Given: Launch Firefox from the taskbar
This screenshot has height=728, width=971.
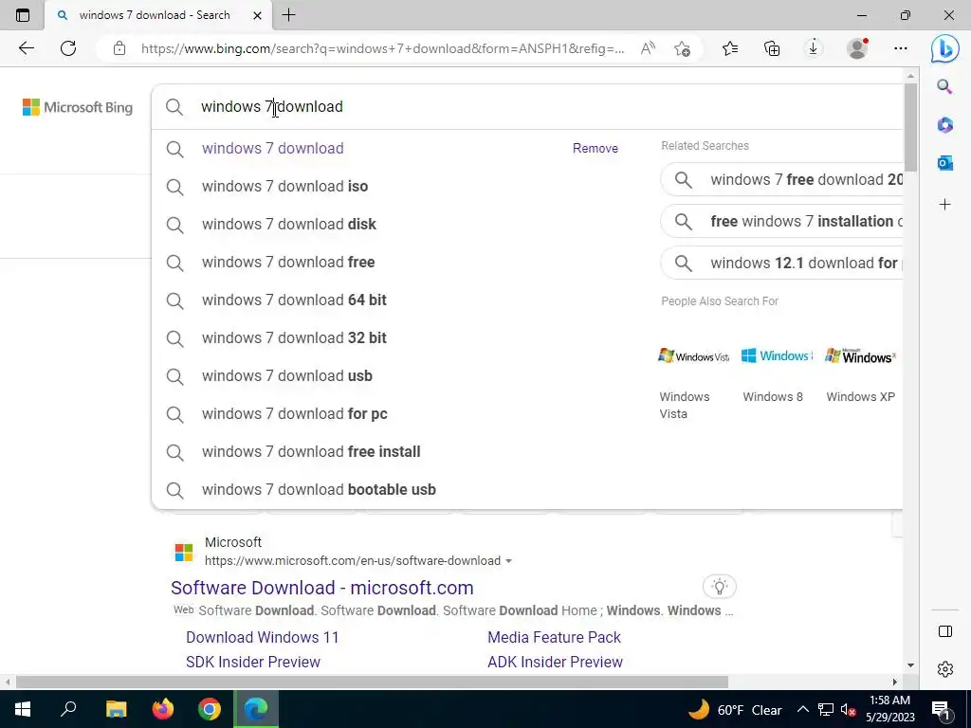Looking at the screenshot, I should click(163, 709).
